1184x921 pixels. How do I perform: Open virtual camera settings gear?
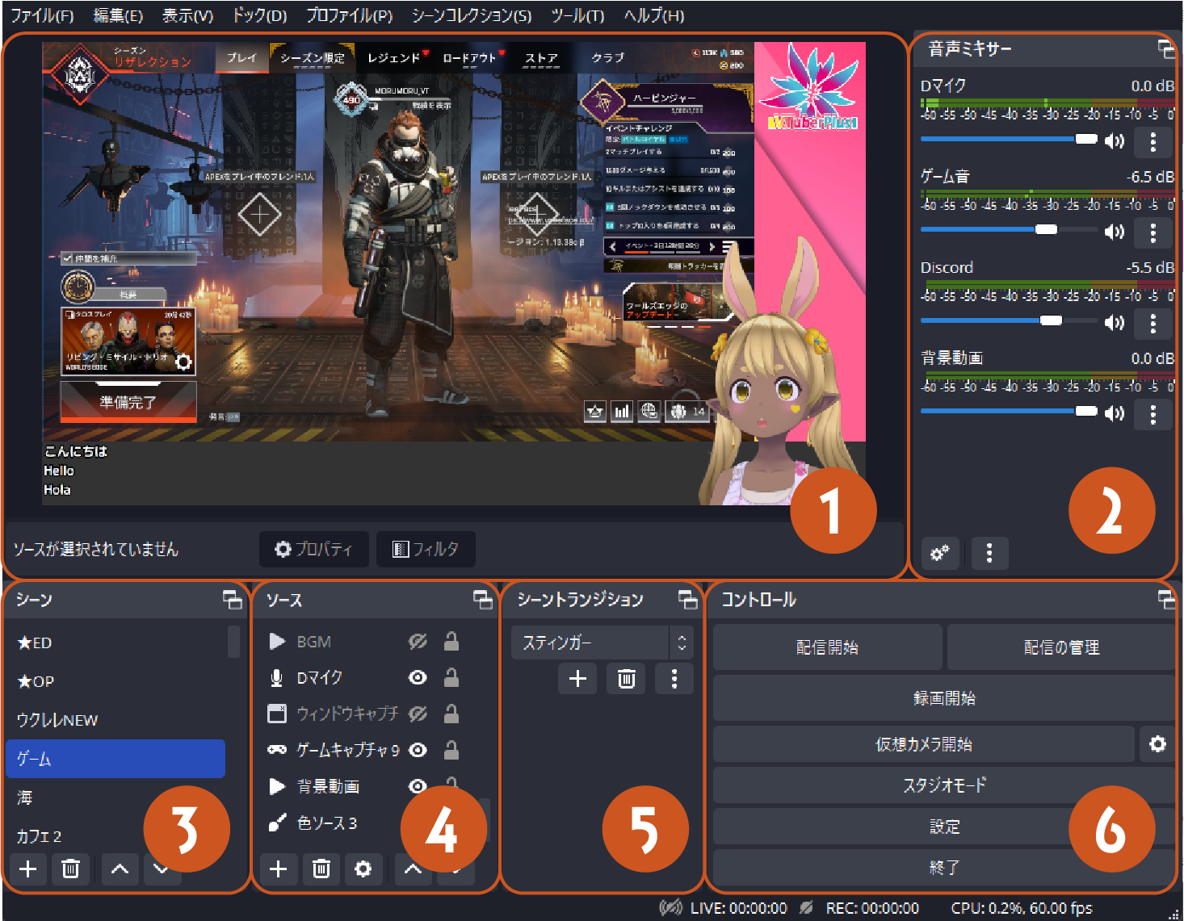pyautogui.click(x=1157, y=744)
